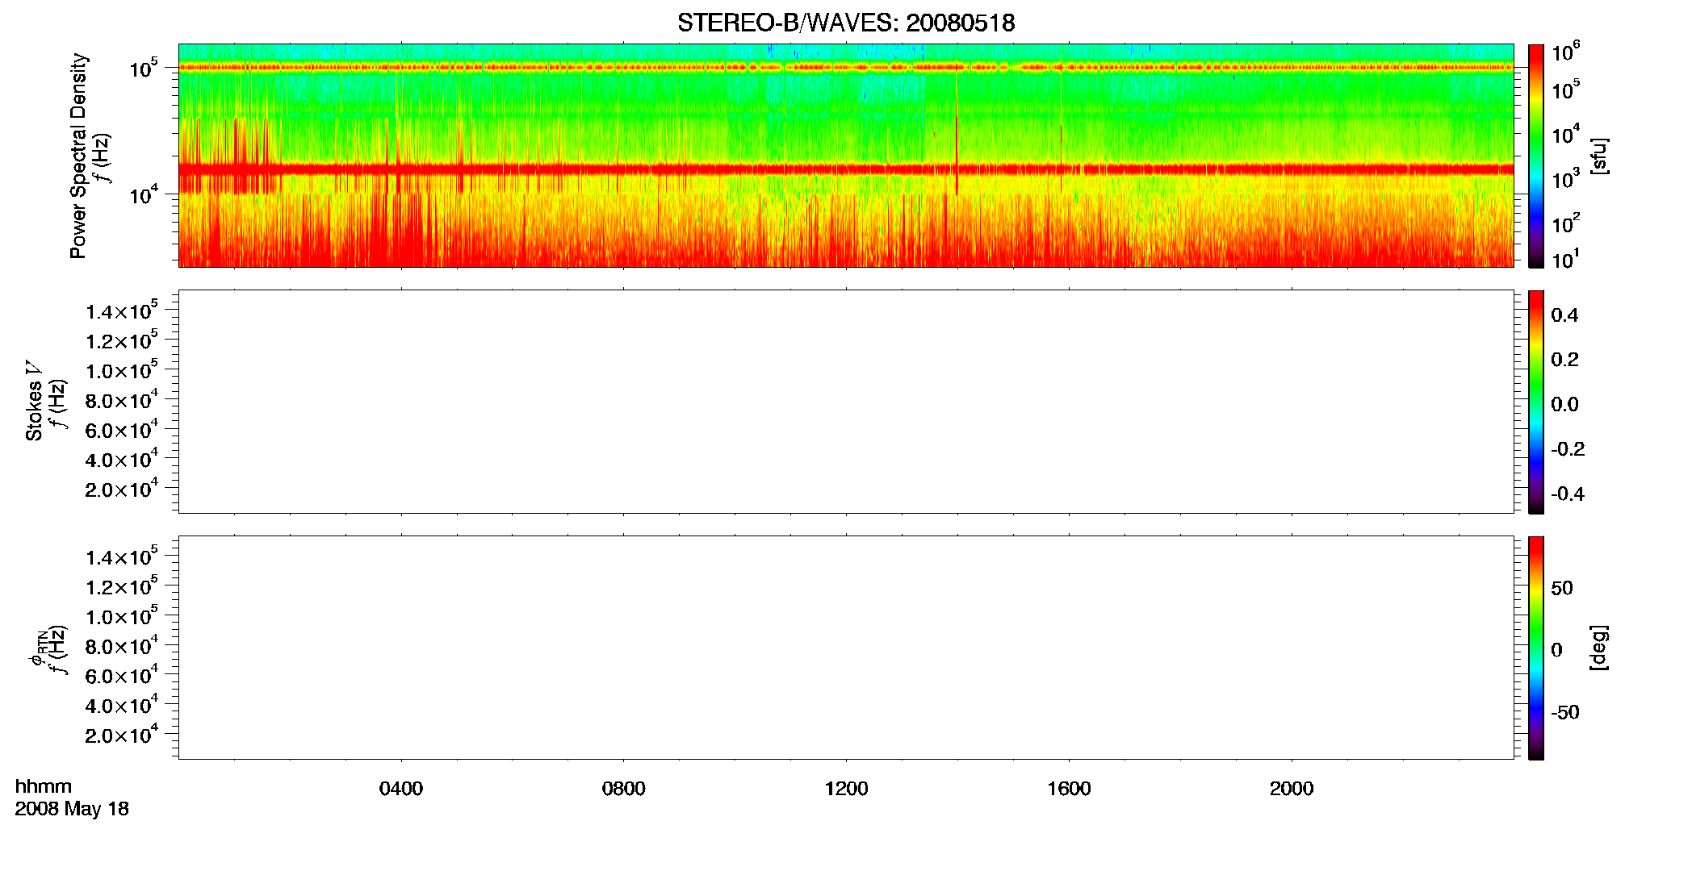Click the Stokes V axis label

coord(35,402)
